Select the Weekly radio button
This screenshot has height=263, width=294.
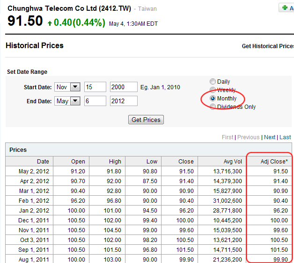pos(213,90)
